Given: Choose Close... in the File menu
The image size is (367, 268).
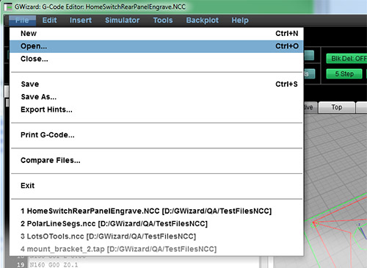Looking at the screenshot, I should (156, 59).
